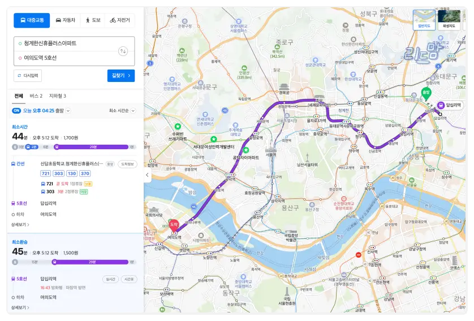The image size is (474, 321).
Task: Click the 성균관대학교 school icon
Action: [x=315, y=60]
